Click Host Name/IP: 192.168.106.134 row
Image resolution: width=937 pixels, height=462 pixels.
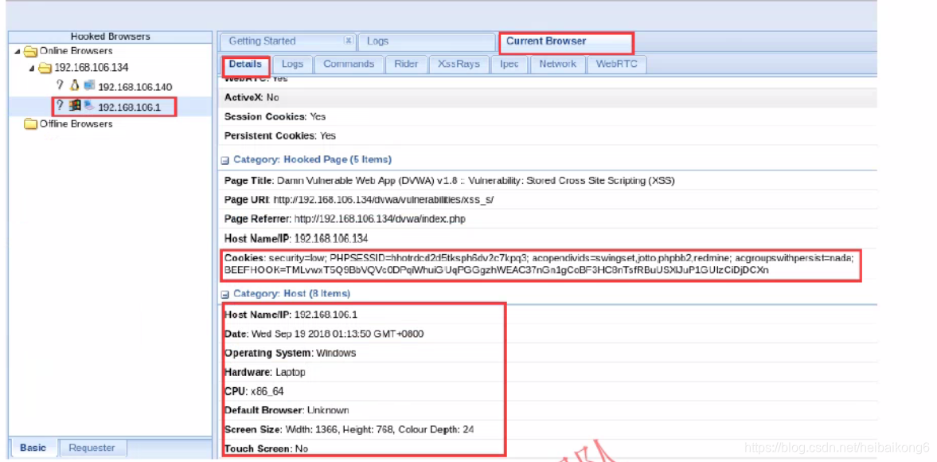pos(548,238)
